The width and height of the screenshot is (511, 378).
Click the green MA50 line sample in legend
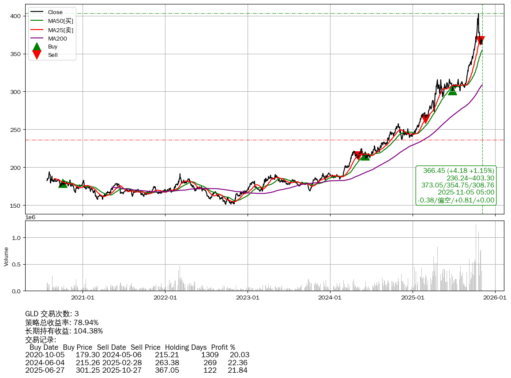(x=37, y=21)
